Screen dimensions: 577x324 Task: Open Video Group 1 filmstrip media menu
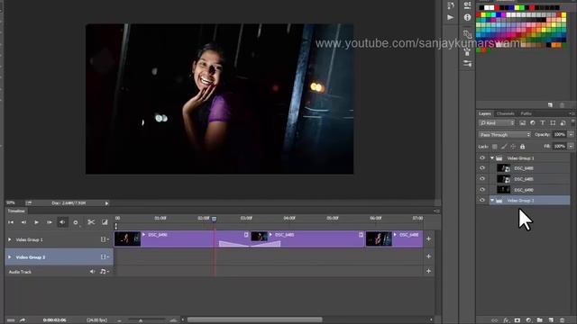pos(105,239)
